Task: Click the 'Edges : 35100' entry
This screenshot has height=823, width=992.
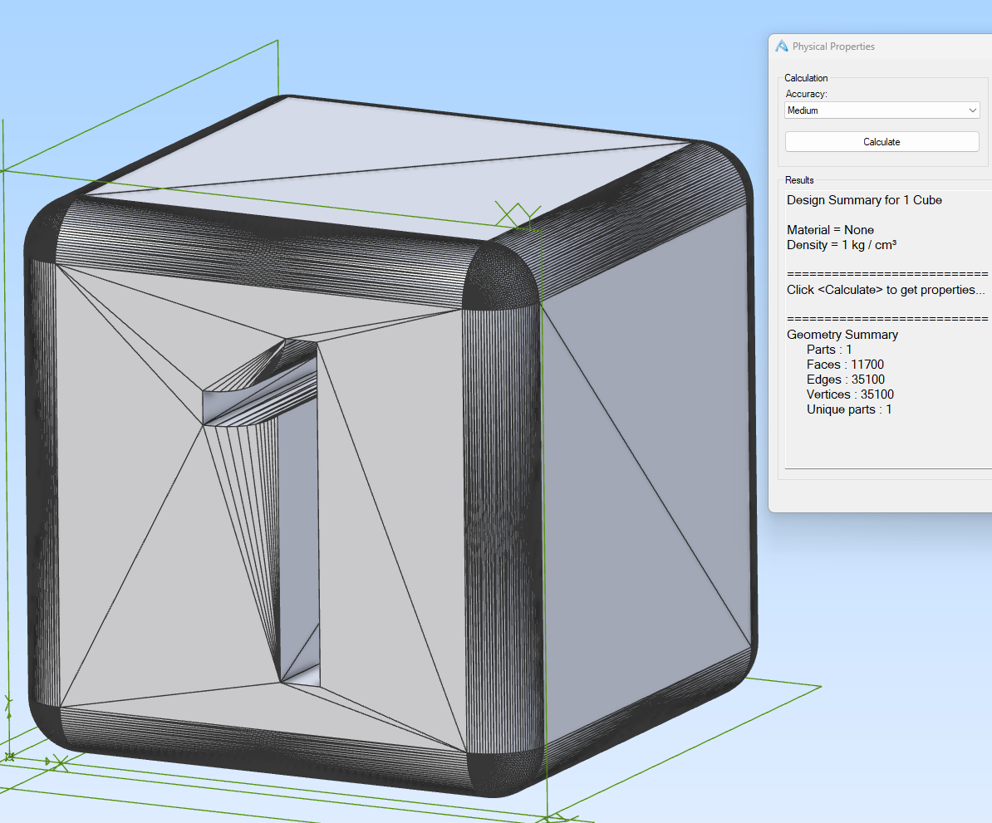Action: click(845, 380)
